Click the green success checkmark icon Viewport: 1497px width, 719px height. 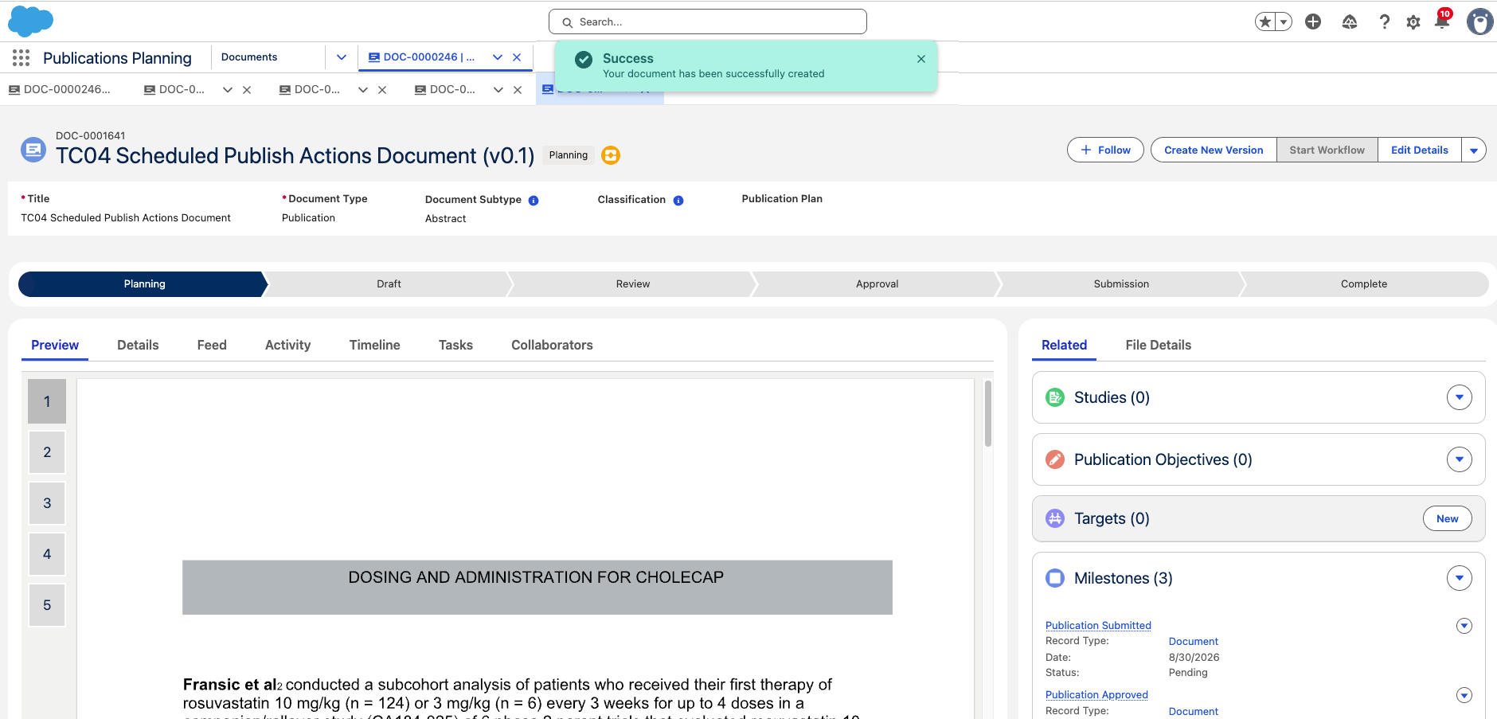(x=584, y=60)
